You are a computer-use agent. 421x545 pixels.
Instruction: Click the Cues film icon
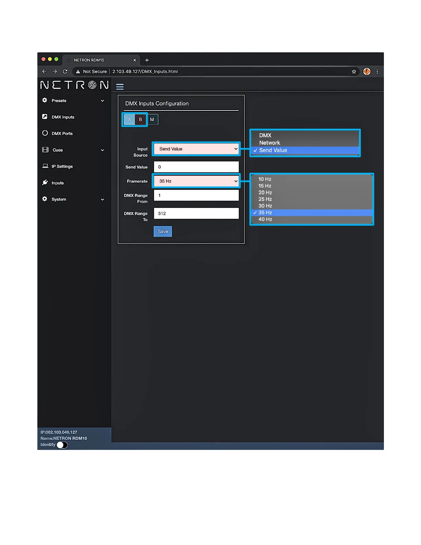pos(45,150)
